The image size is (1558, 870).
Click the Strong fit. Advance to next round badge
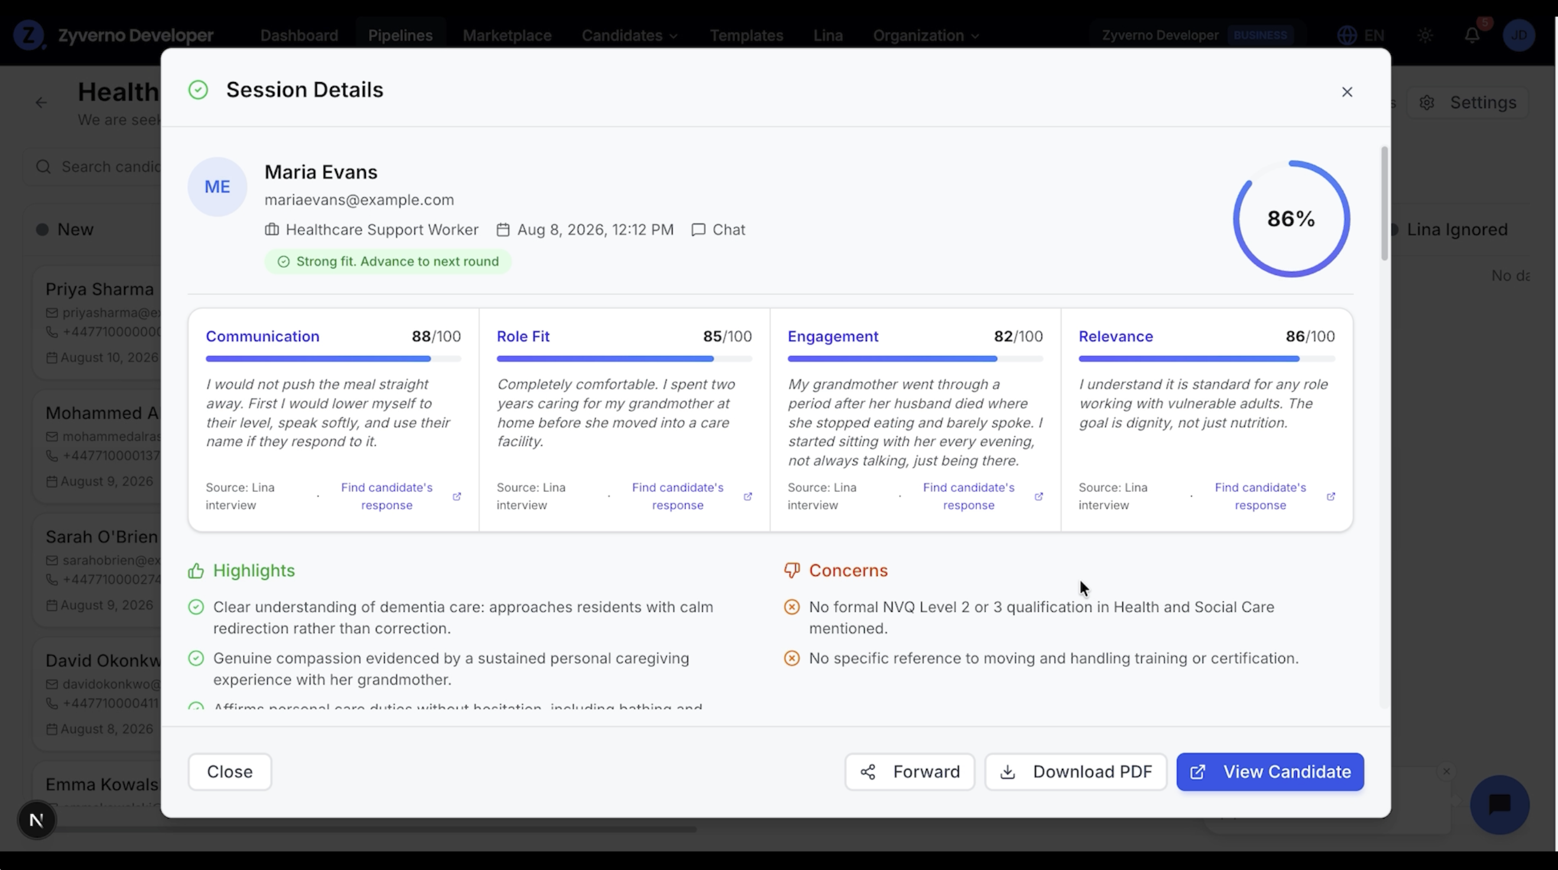388,261
